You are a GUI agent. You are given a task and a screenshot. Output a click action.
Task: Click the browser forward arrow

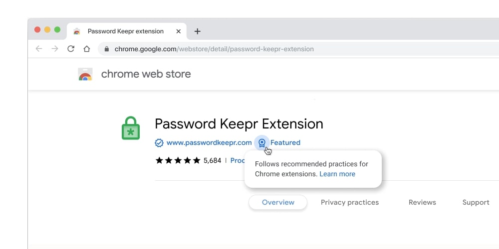55,49
